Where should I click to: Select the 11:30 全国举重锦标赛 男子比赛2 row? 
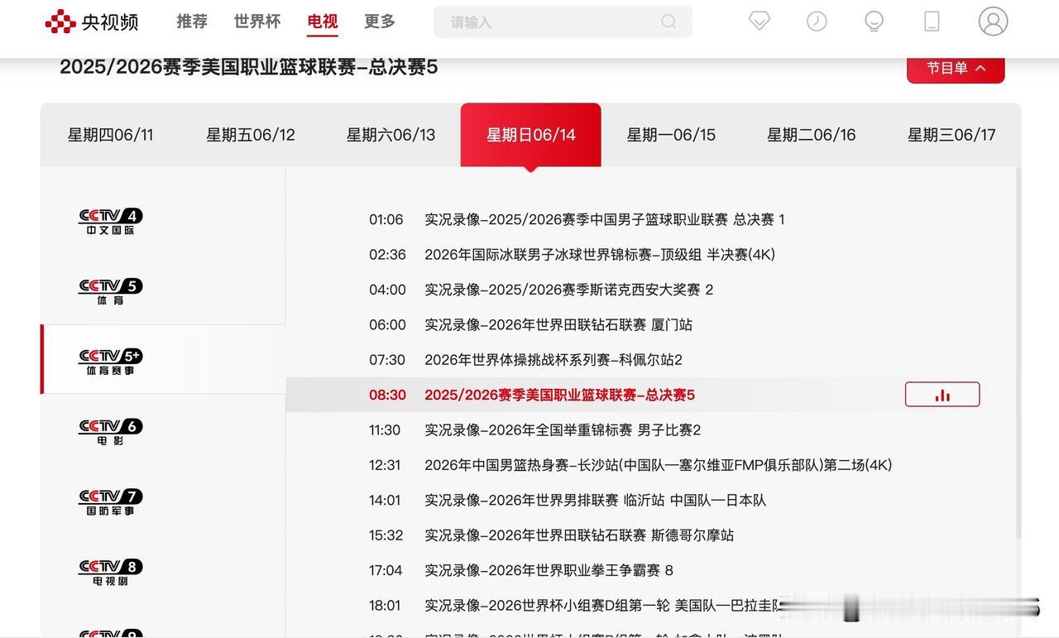[653, 430]
